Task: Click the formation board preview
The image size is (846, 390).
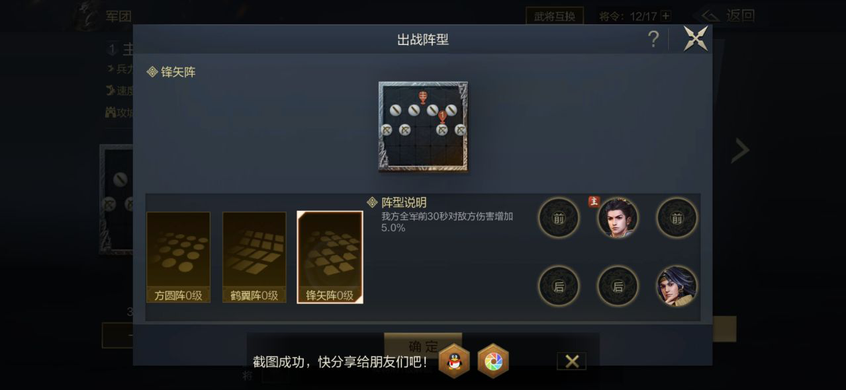Action: pos(423,127)
